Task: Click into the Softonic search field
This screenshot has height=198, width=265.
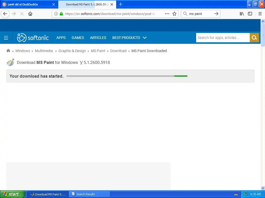Action: pos(223,38)
